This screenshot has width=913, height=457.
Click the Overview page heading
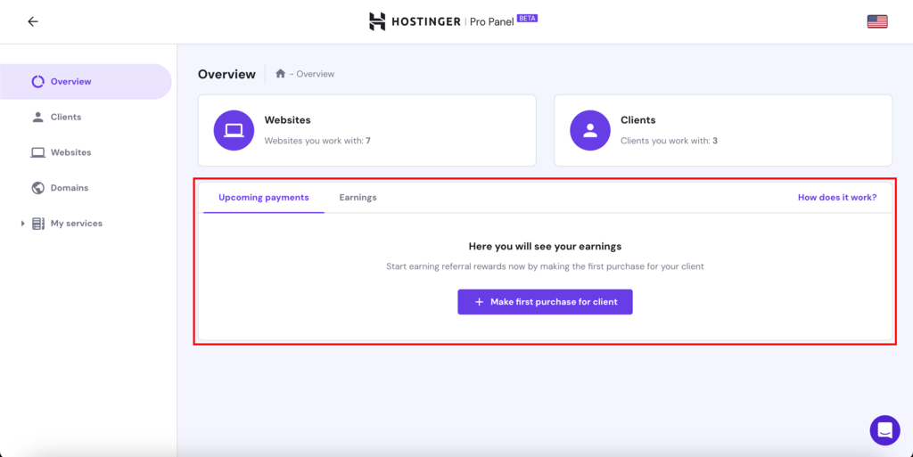coord(226,74)
